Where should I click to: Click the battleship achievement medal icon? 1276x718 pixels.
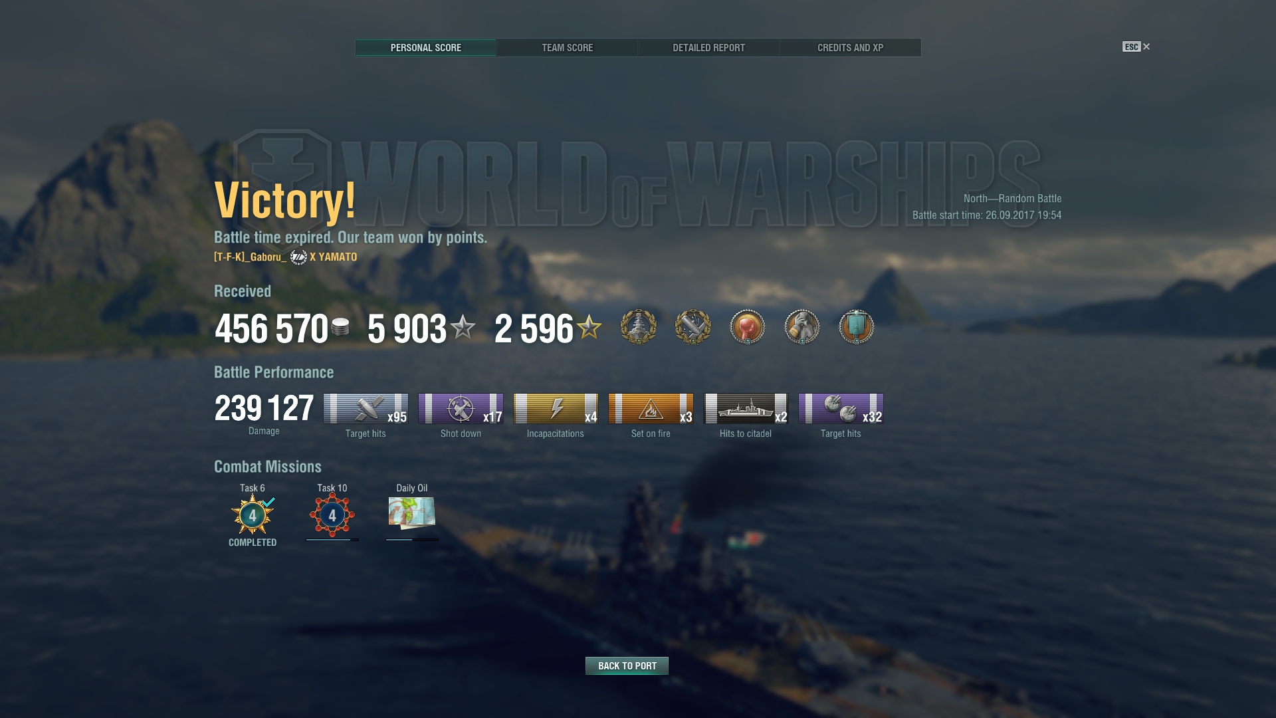639,326
